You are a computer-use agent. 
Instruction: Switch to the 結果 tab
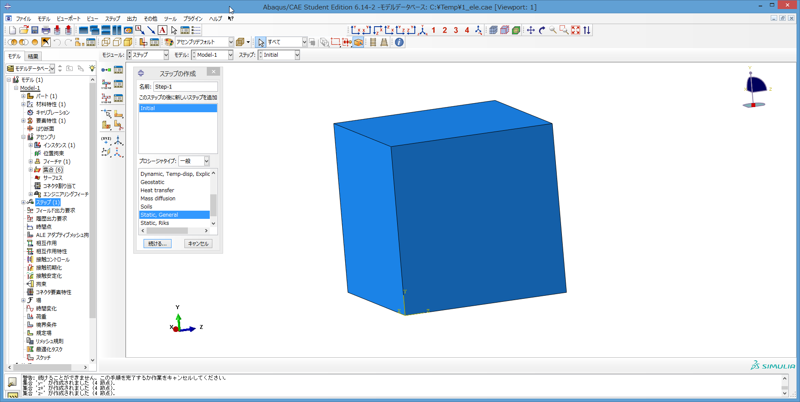click(33, 56)
